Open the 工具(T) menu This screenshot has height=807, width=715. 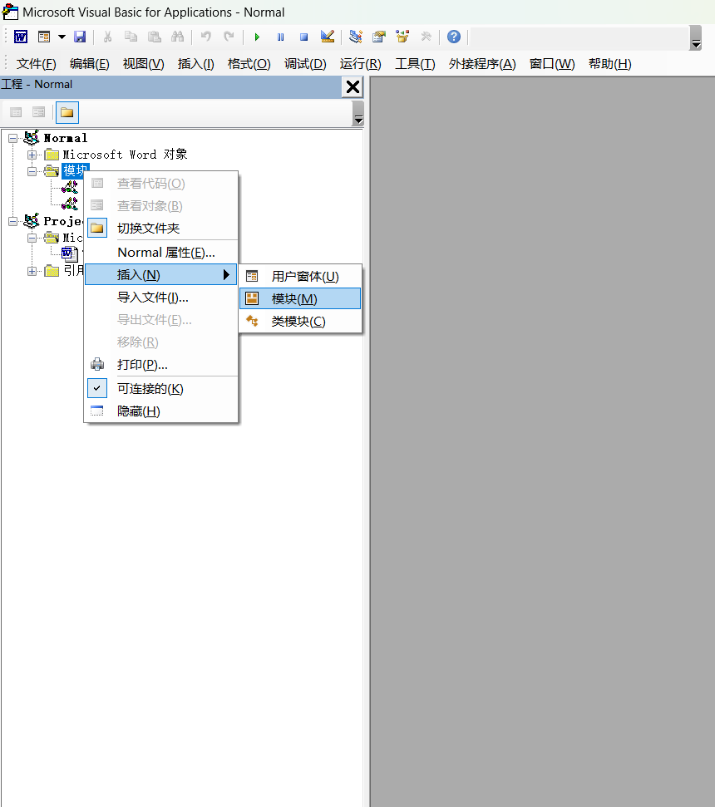pyautogui.click(x=415, y=64)
